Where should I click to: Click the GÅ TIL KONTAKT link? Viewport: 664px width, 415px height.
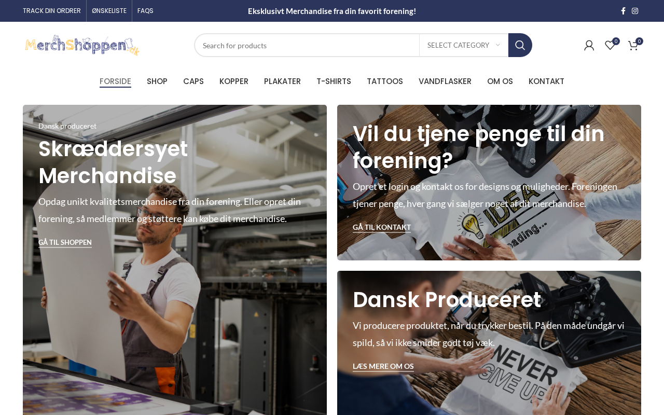(x=382, y=227)
